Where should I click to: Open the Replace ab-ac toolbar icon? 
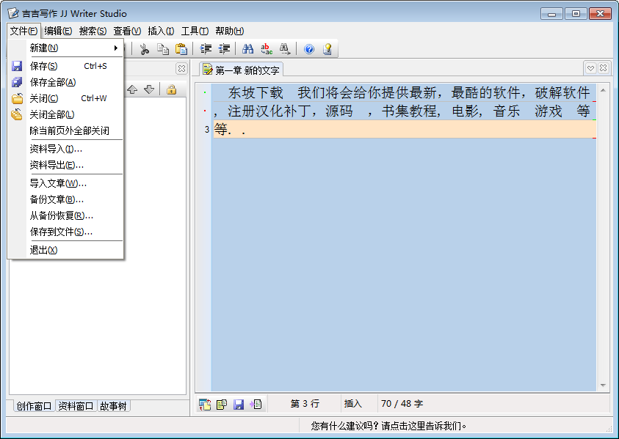click(267, 49)
